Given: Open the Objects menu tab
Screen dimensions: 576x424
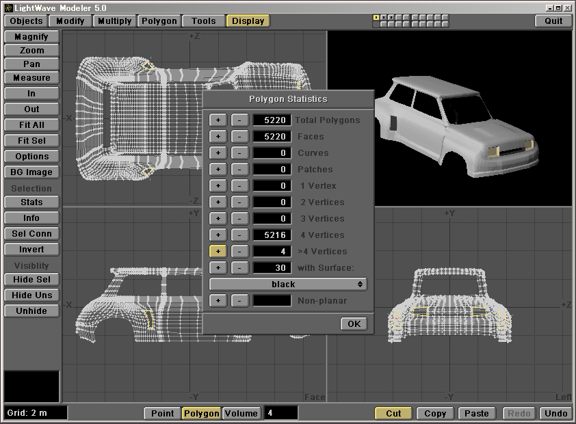Looking at the screenshot, I should [26, 21].
